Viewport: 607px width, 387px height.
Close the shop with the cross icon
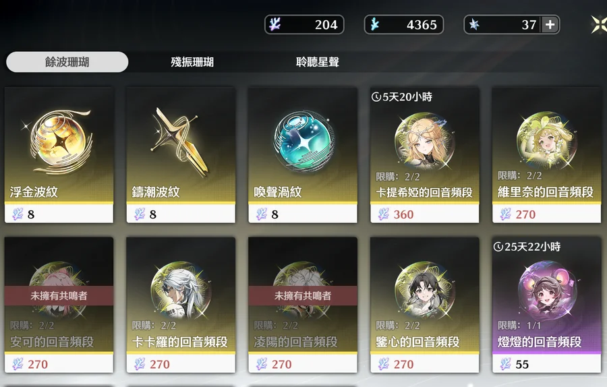[x=600, y=25]
